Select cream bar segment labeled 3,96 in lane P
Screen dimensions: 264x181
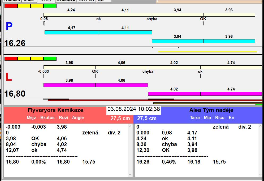(x=229, y=15)
